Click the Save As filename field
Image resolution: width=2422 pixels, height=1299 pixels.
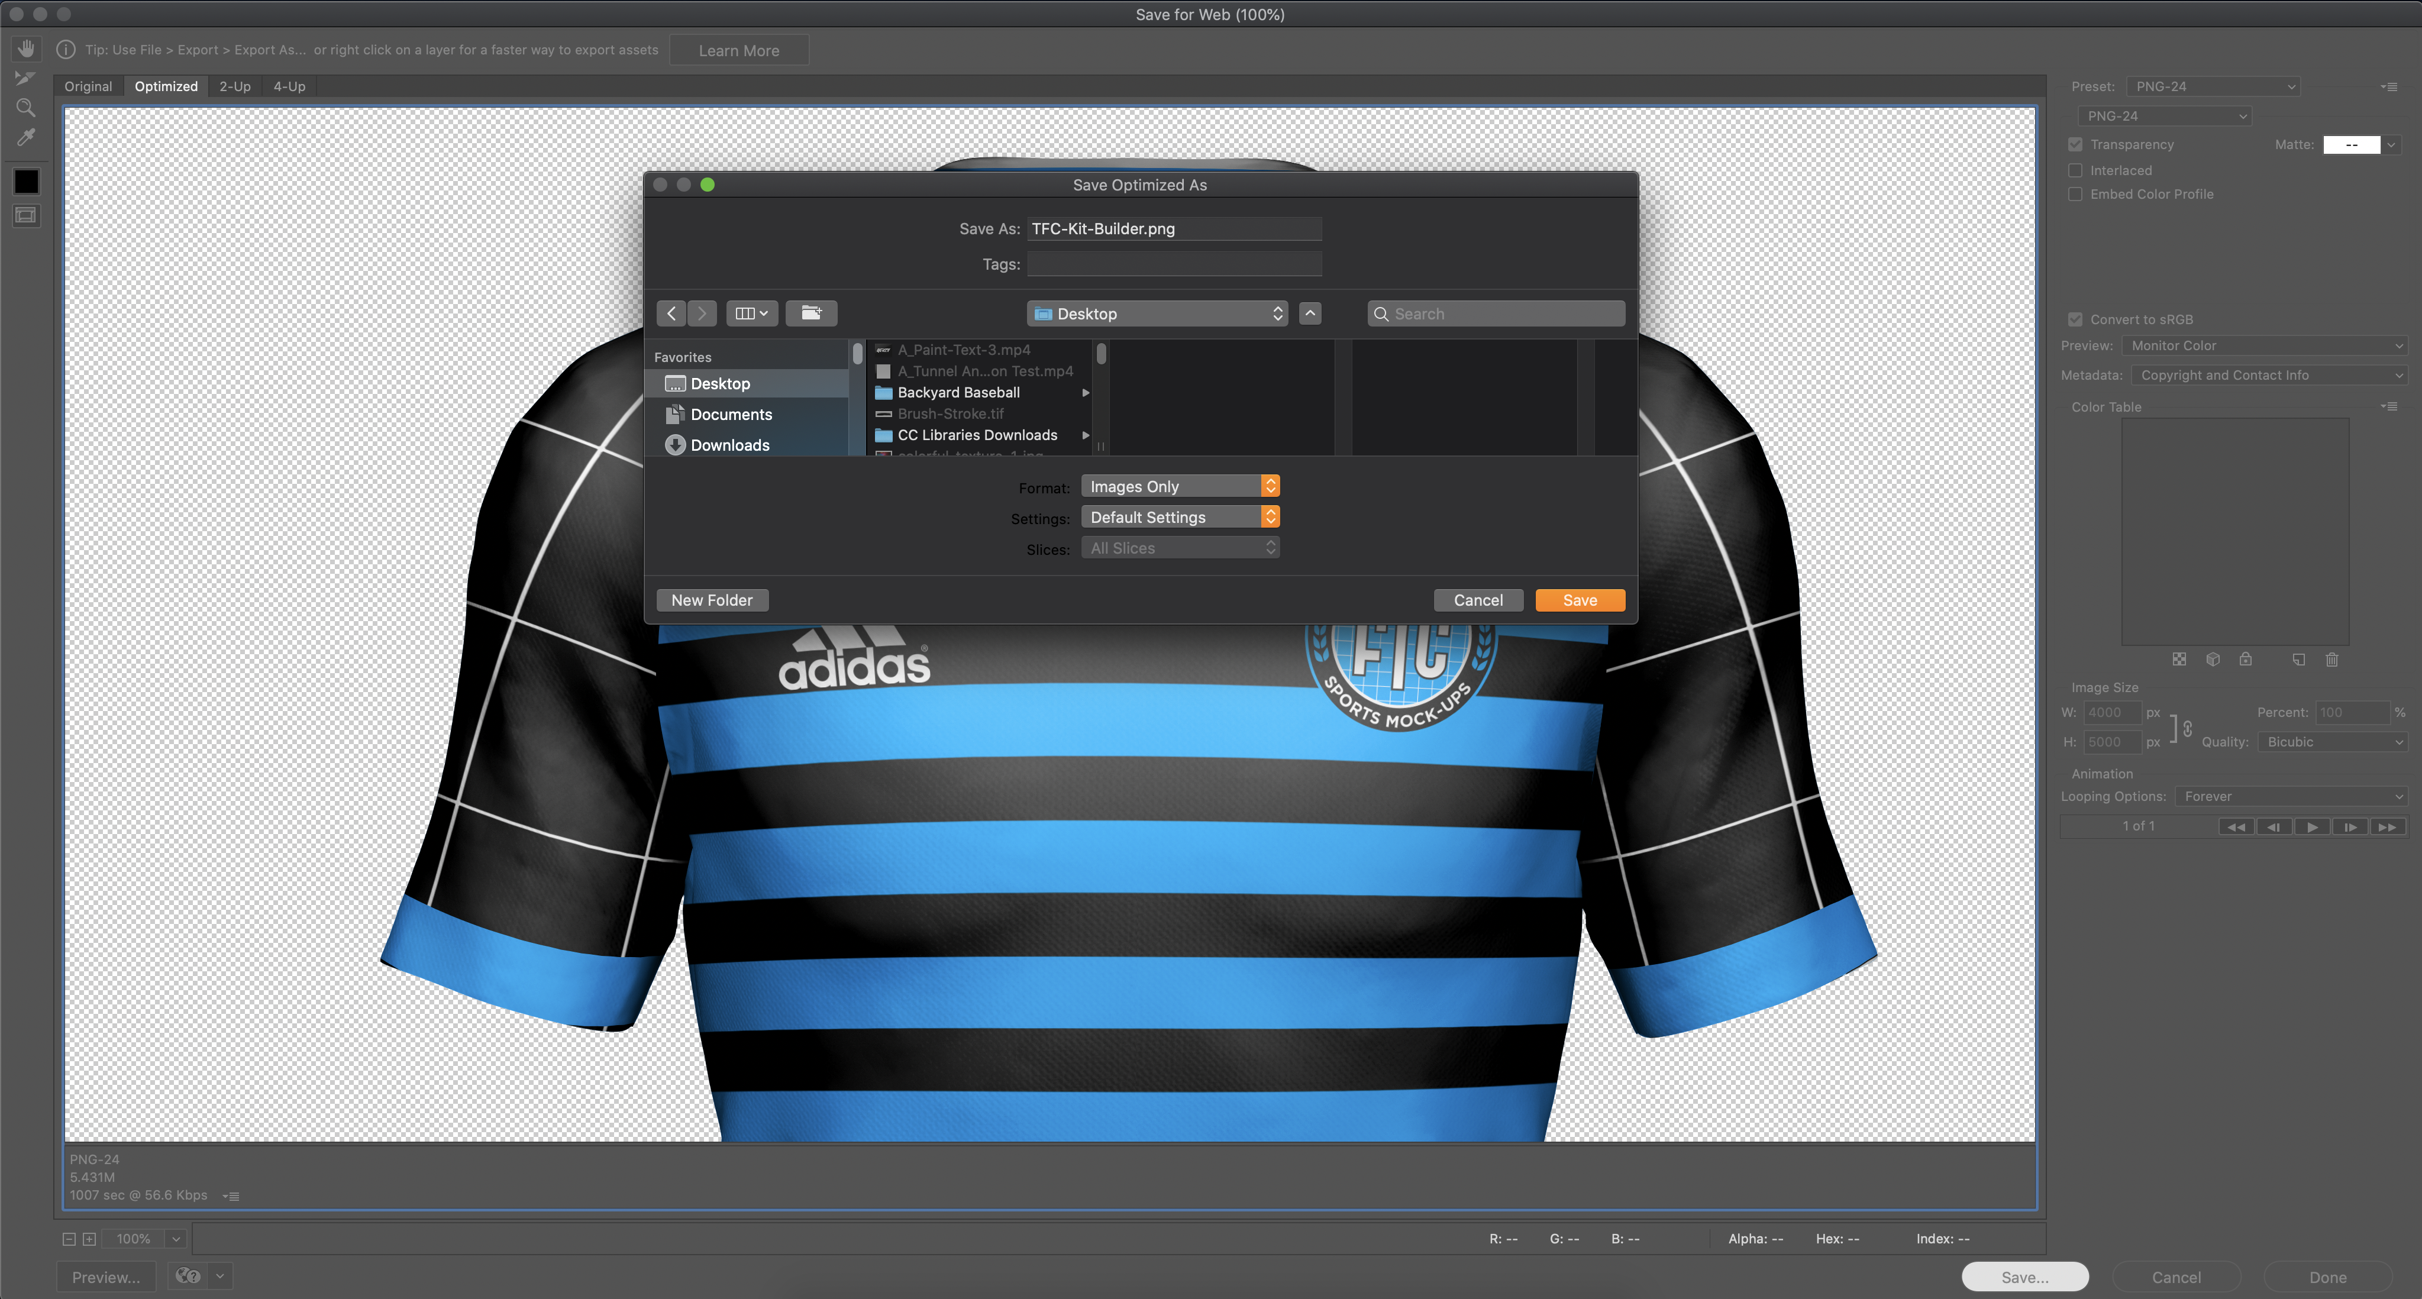click(x=1173, y=228)
